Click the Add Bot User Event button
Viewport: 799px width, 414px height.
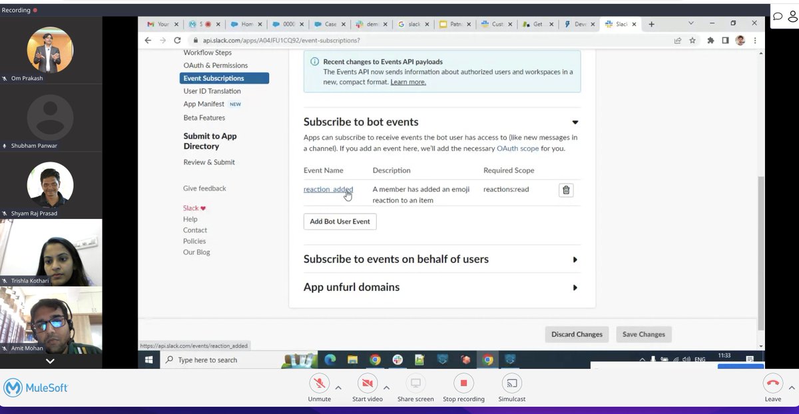click(x=340, y=222)
